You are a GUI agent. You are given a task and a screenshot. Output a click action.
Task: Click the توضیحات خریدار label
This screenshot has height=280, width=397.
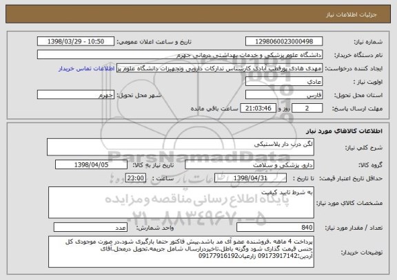pyautogui.click(x=362, y=252)
